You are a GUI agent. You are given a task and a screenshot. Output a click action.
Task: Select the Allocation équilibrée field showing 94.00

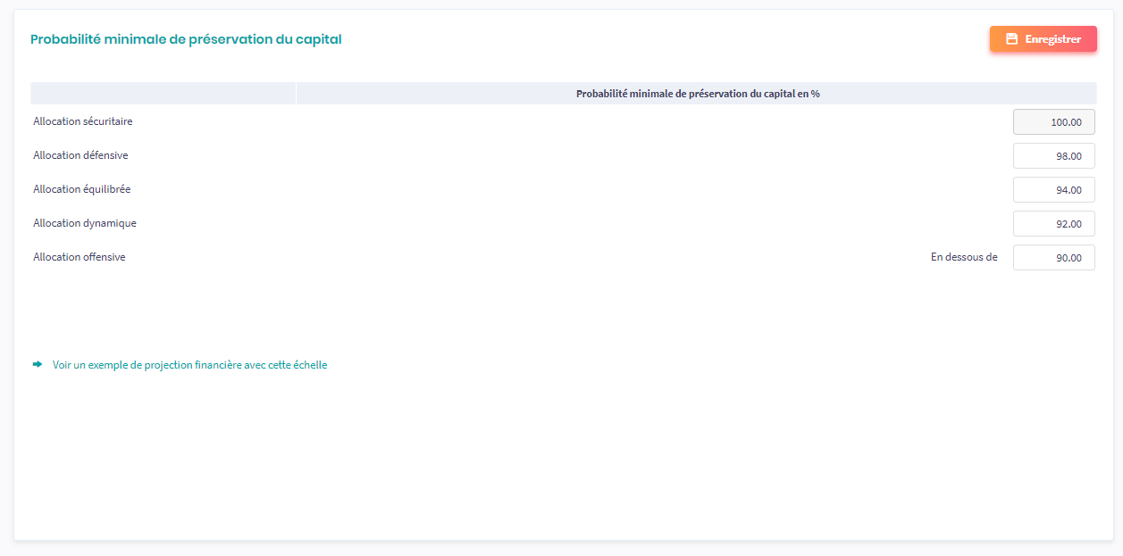pos(1053,190)
